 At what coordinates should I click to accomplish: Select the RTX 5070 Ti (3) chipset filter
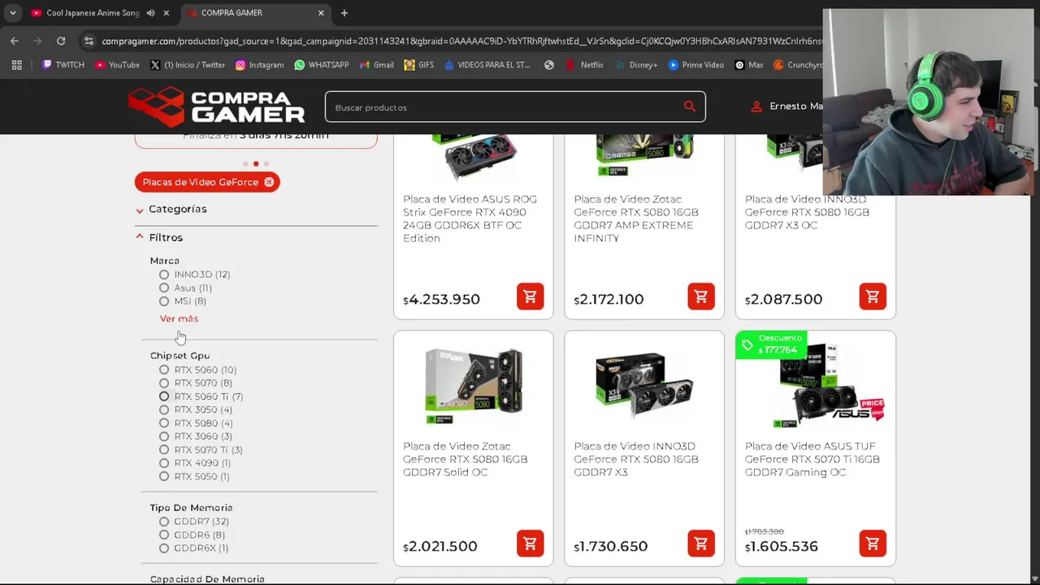tap(164, 449)
